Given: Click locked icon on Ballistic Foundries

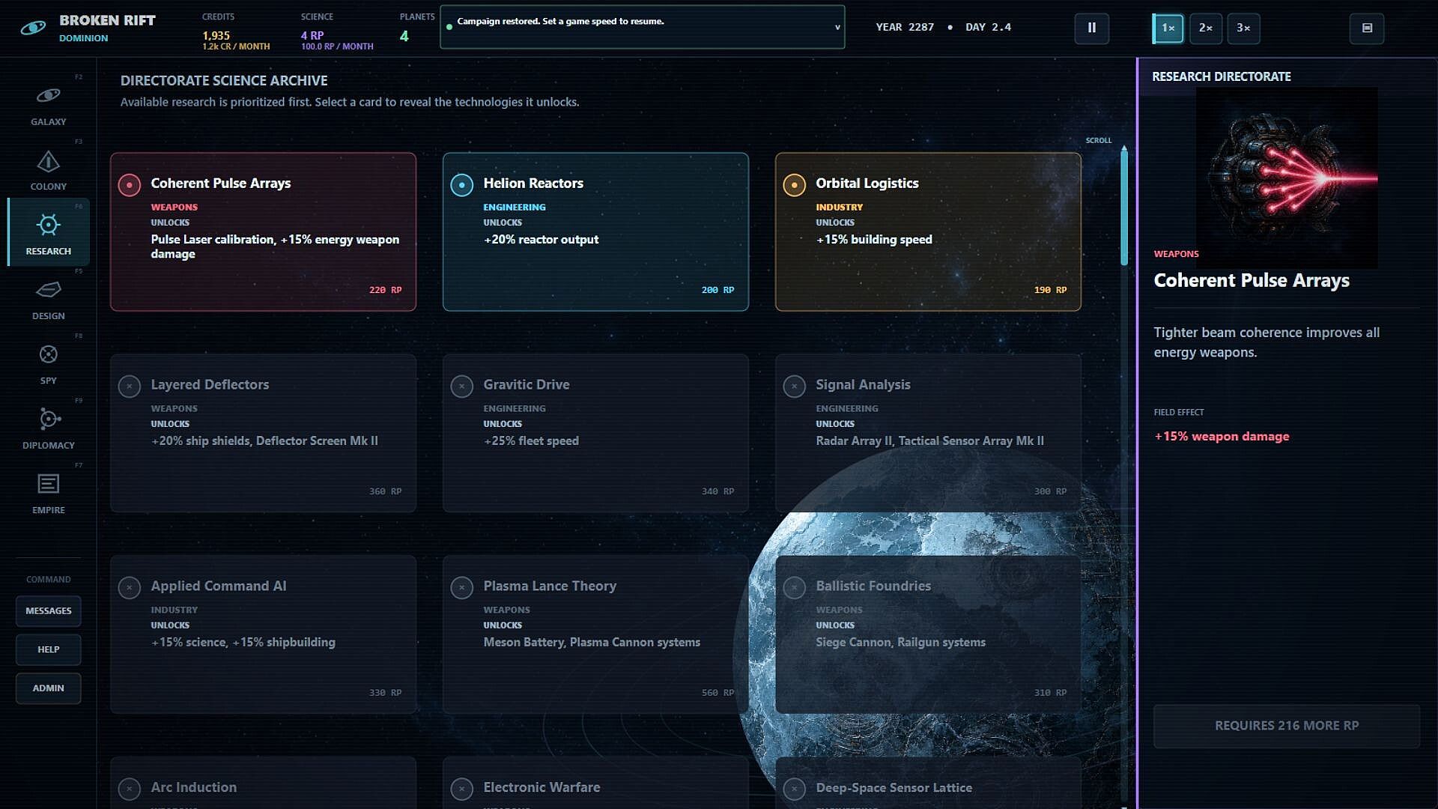Looking at the screenshot, I should (794, 587).
